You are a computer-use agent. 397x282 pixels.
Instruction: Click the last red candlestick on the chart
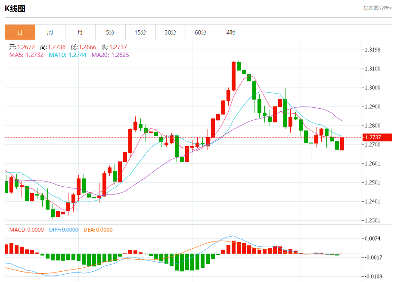point(342,144)
